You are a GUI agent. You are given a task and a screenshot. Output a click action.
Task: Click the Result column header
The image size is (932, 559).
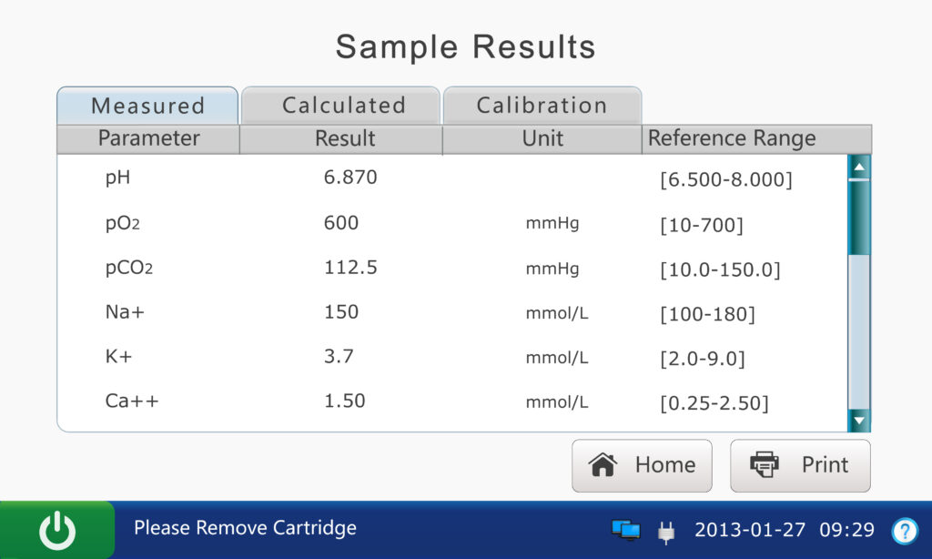click(344, 138)
